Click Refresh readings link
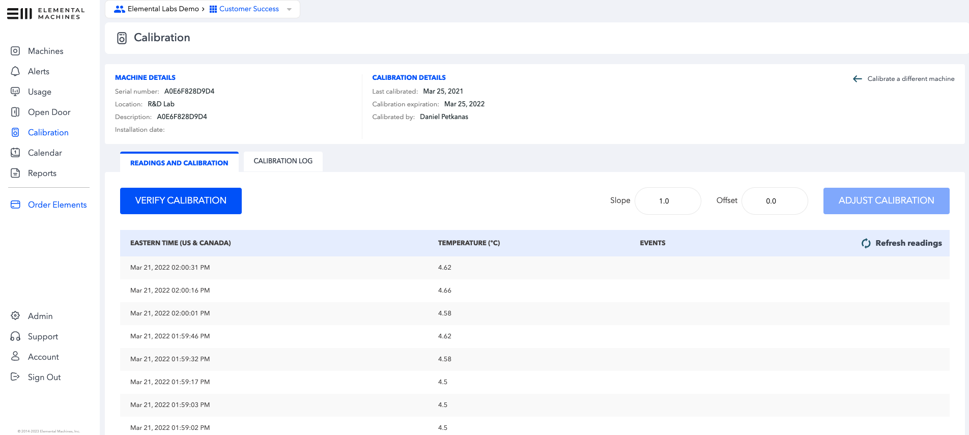969x435 pixels. click(x=908, y=243)
